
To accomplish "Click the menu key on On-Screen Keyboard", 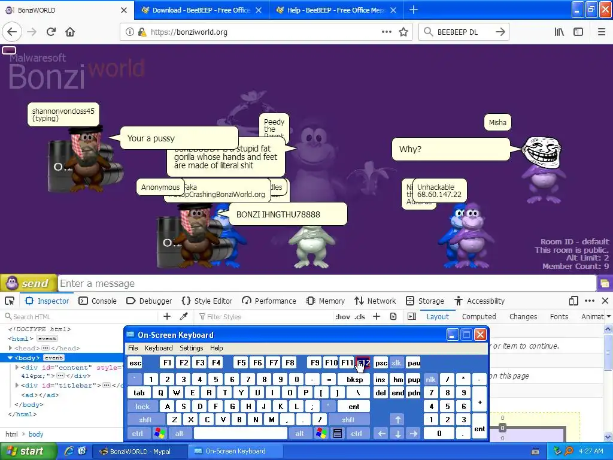I will pos(338,434).
